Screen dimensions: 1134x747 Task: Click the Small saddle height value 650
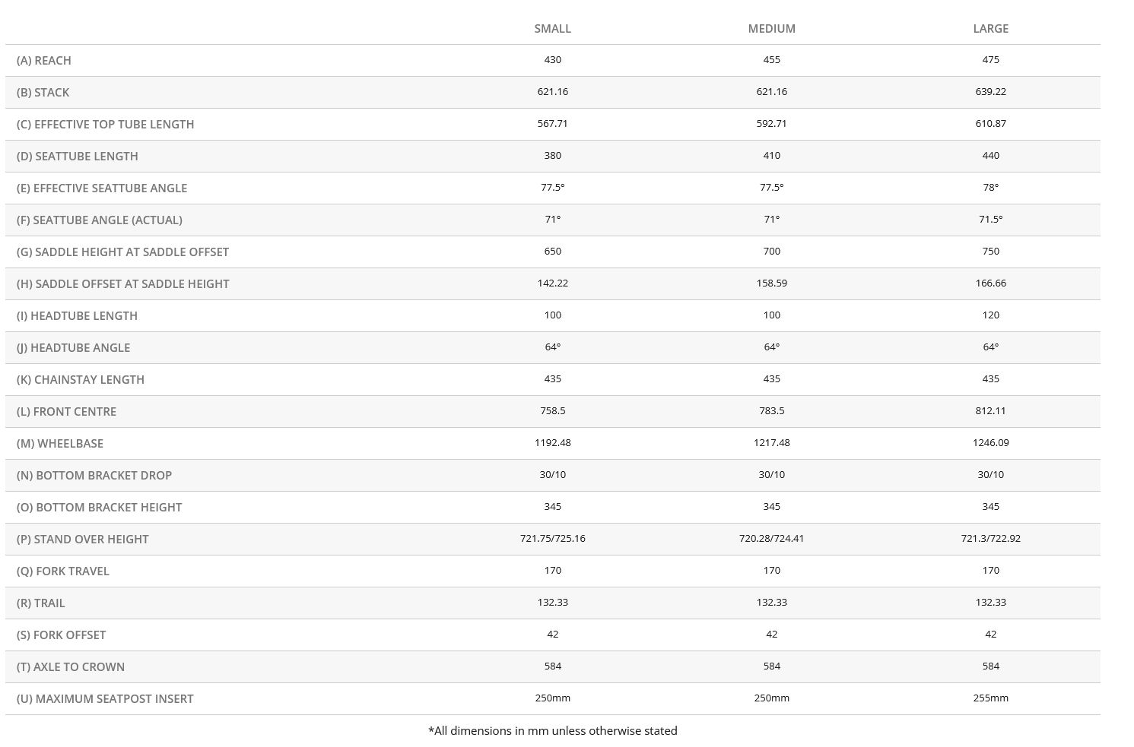click(x=552, y=252)
